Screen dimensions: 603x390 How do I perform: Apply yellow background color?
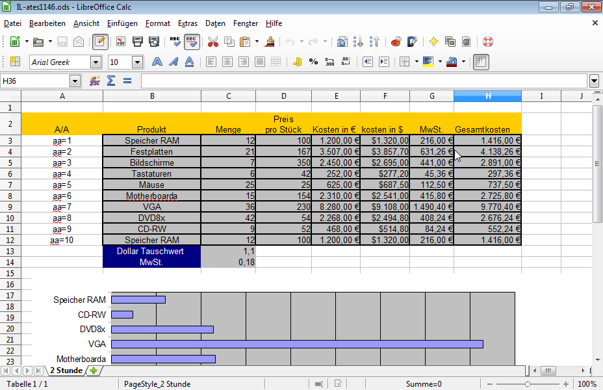428,62
